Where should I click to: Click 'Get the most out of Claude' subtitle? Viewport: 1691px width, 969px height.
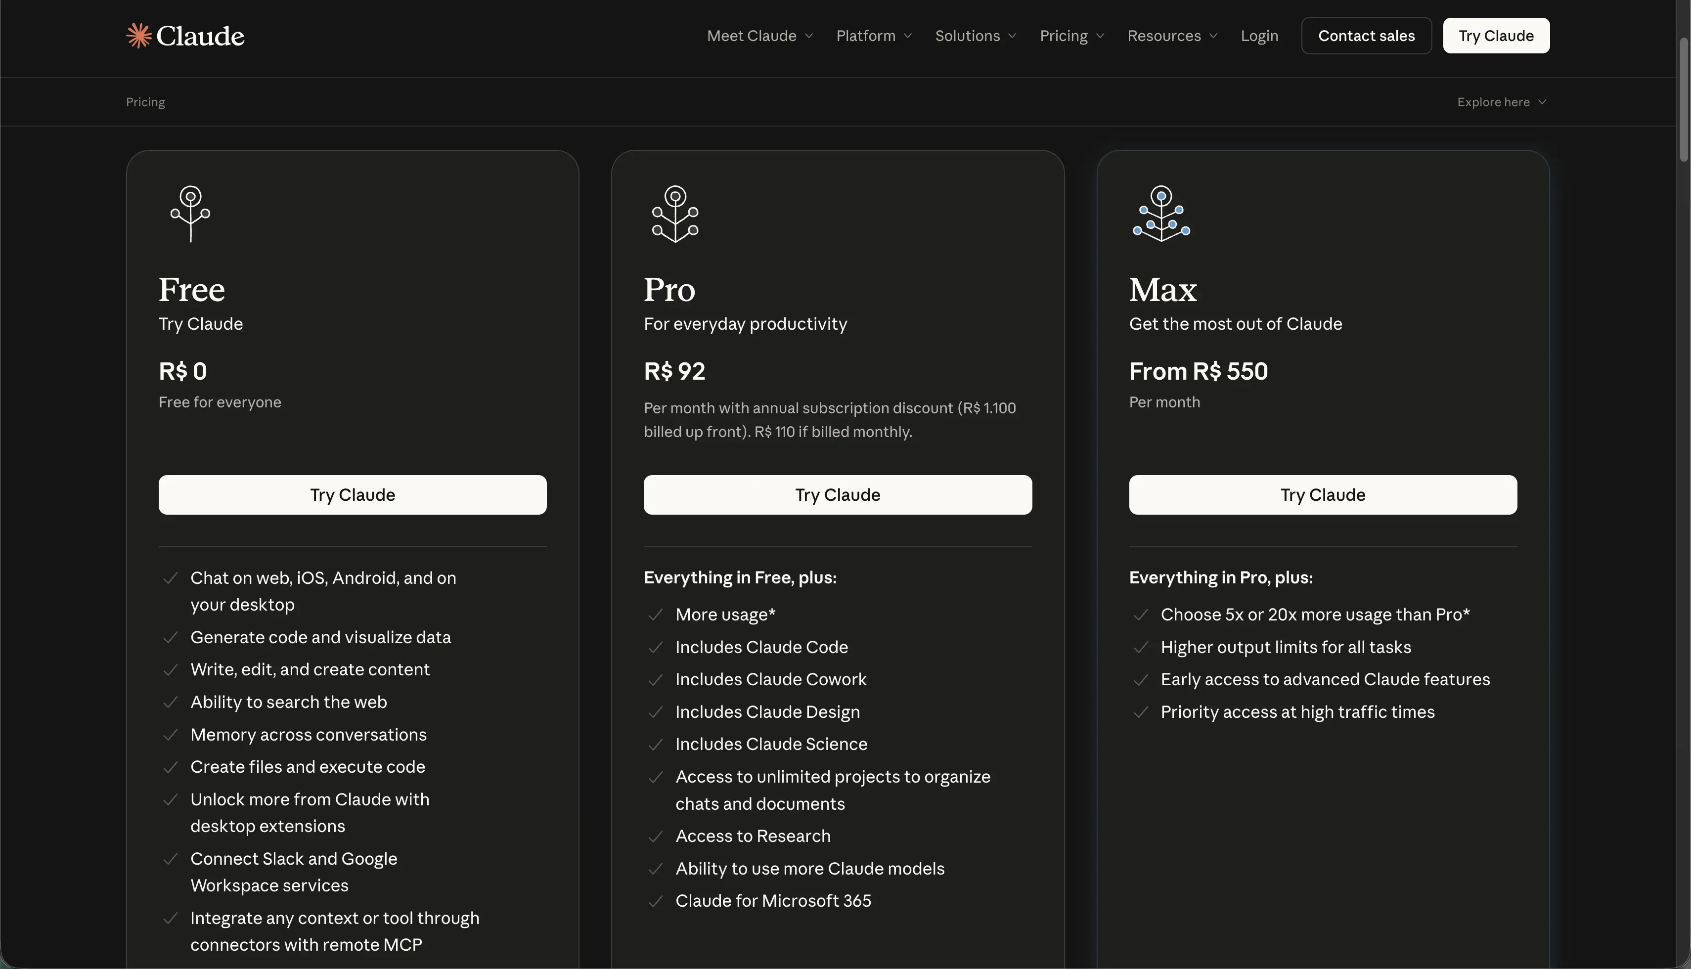click(x=1236, y=324)
